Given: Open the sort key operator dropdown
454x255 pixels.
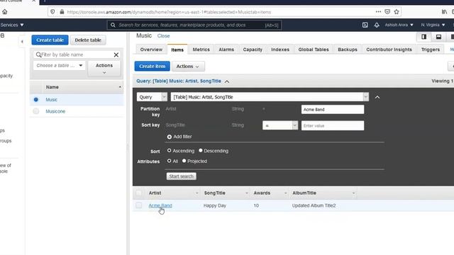Looking at the screenshot, I should pyautogui.click(x=280, y=125).
